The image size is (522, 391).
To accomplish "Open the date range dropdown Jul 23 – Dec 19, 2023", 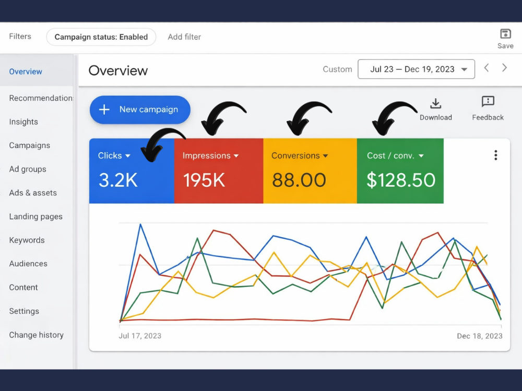I will (x=416, y=69).
